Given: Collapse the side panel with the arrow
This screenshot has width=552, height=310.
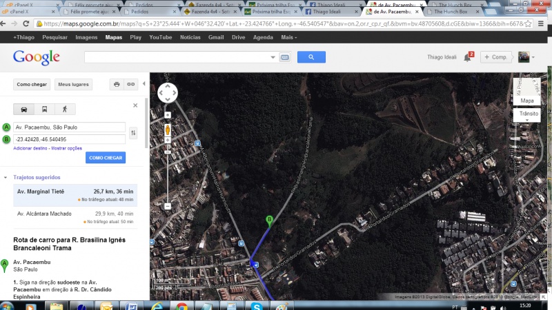Looking at the screenshot, I should (x=144, y=83).
